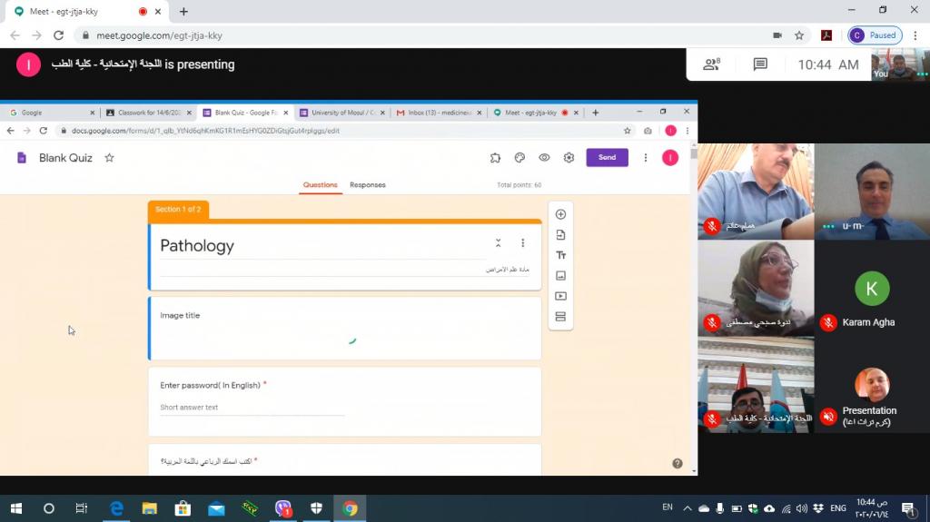Click the Add video icon in sidebar
Screen dimensions: 930x522
click(560, 296)
